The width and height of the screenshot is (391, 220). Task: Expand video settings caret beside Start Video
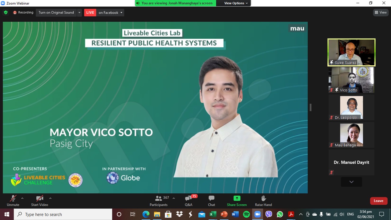(50, 198)
